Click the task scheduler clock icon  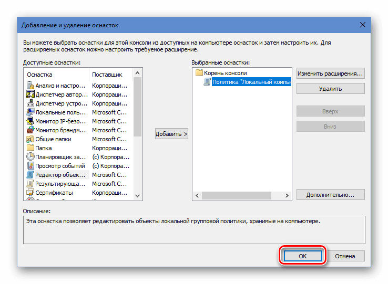pos(30,157)
